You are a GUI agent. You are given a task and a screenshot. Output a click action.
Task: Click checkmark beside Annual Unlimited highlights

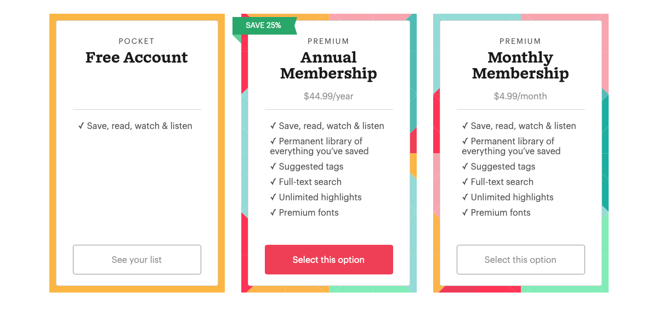[x=273, y=197]
